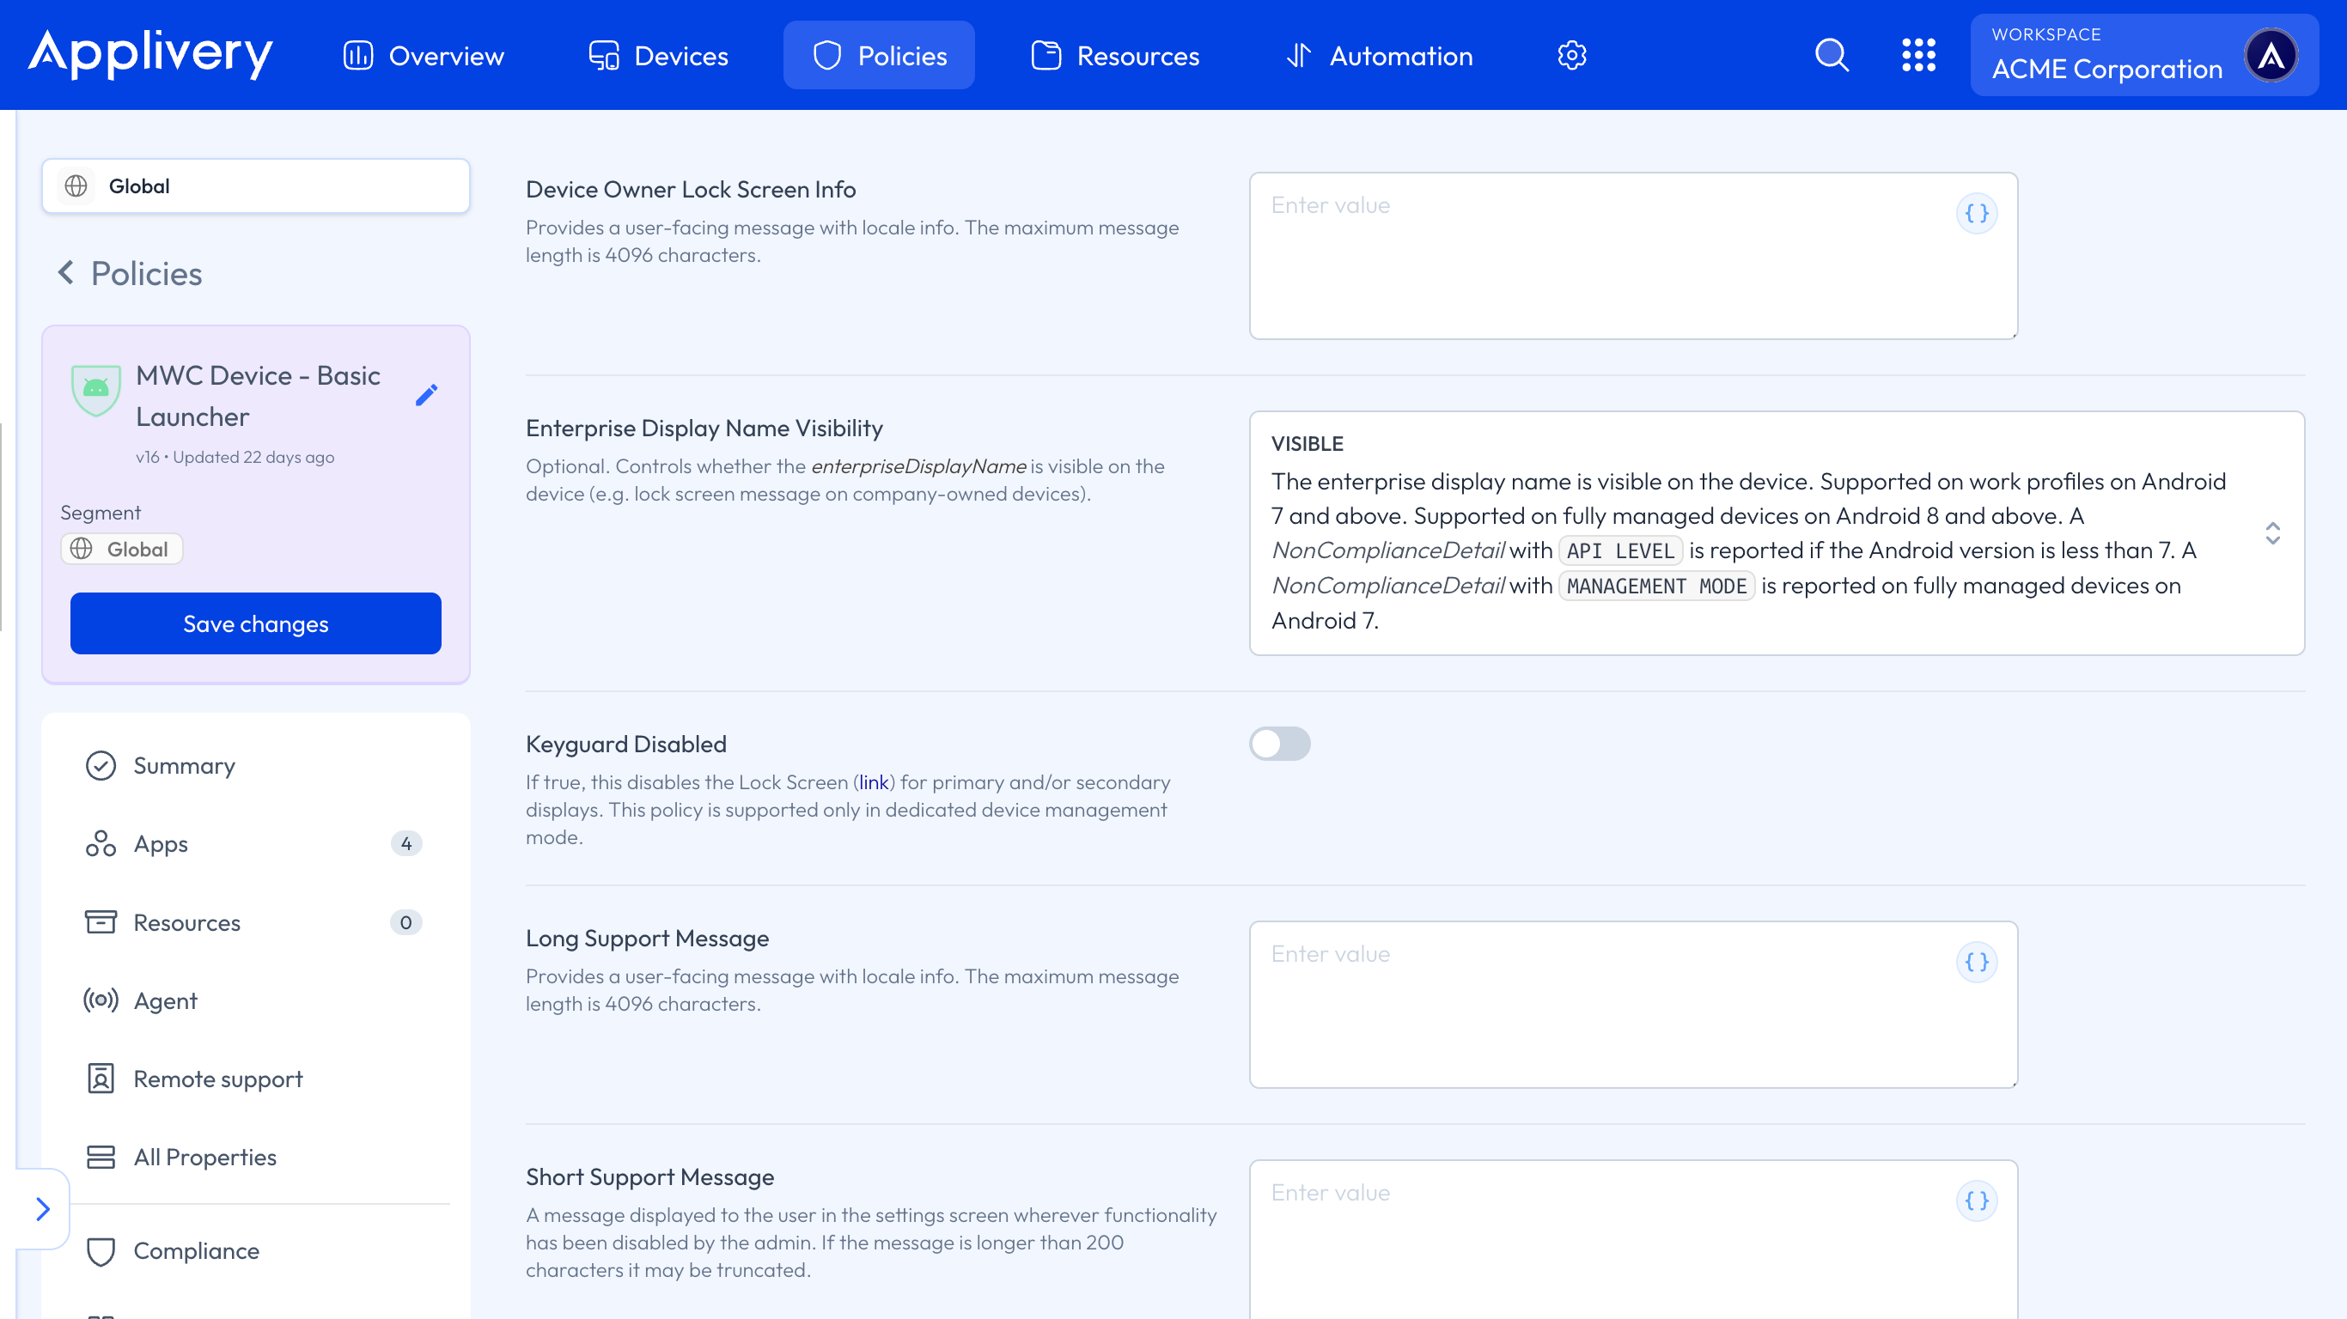The height and width of the screenshot is (1319, 2347).
Task: Open the search magnifier icon
Action: point(1832,56)
